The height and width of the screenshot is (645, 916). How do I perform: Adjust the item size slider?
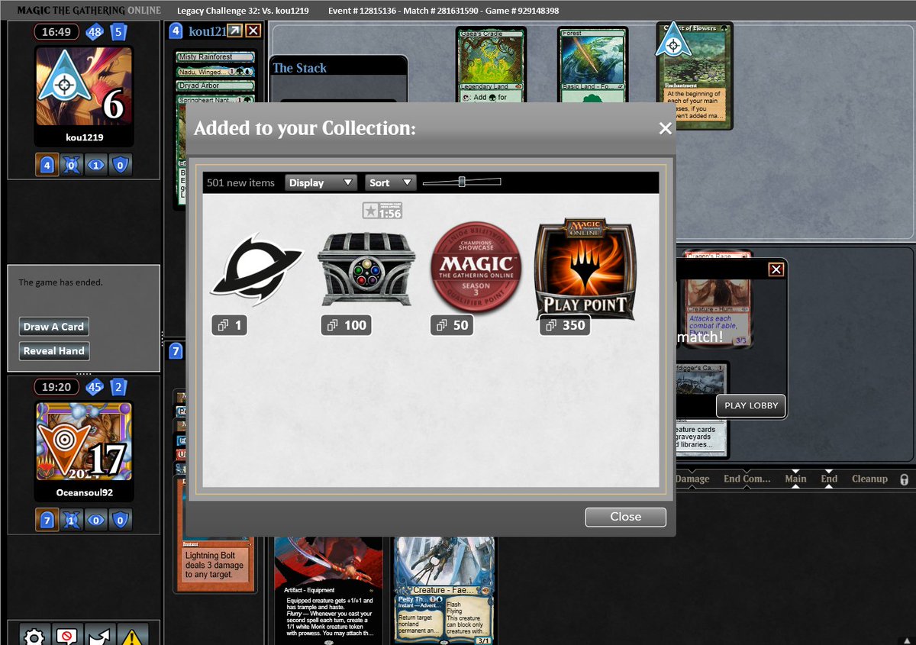(x=462, y=182)
